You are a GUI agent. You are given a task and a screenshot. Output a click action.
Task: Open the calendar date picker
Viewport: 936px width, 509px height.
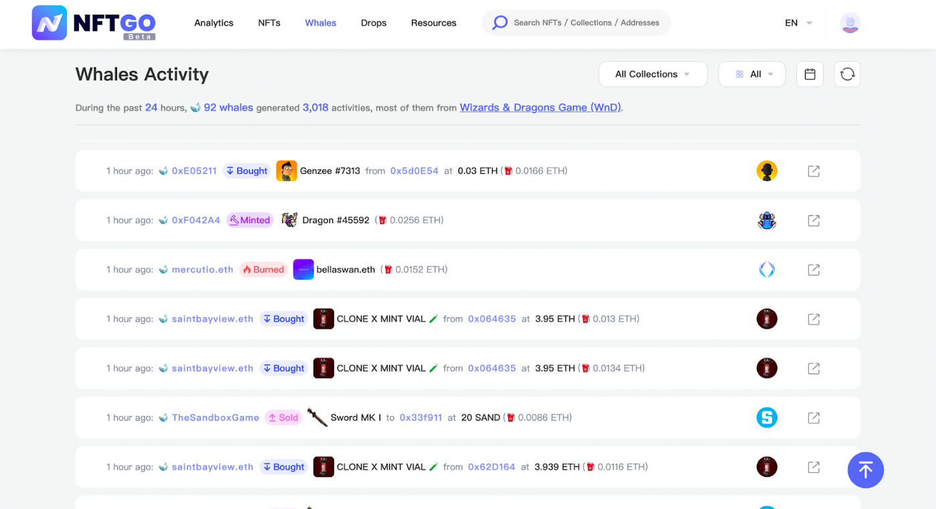(810, 74)
